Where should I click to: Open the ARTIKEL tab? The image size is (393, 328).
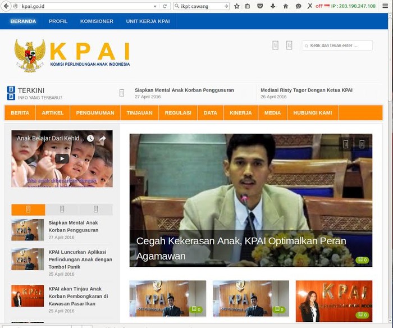(x=53, y=113)
